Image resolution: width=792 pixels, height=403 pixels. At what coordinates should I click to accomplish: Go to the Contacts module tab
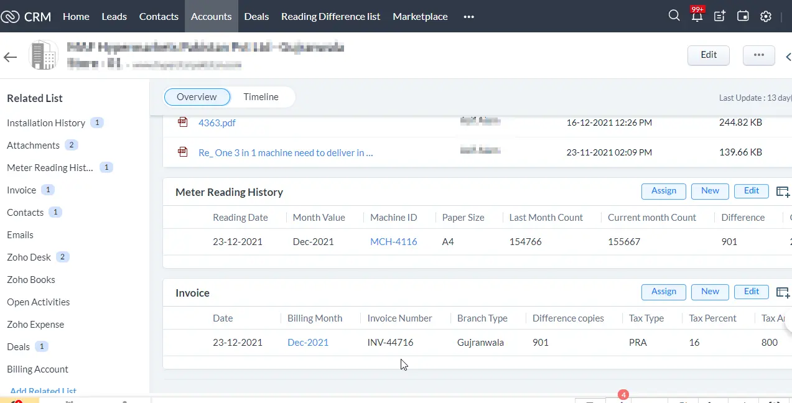pos(159,17)
